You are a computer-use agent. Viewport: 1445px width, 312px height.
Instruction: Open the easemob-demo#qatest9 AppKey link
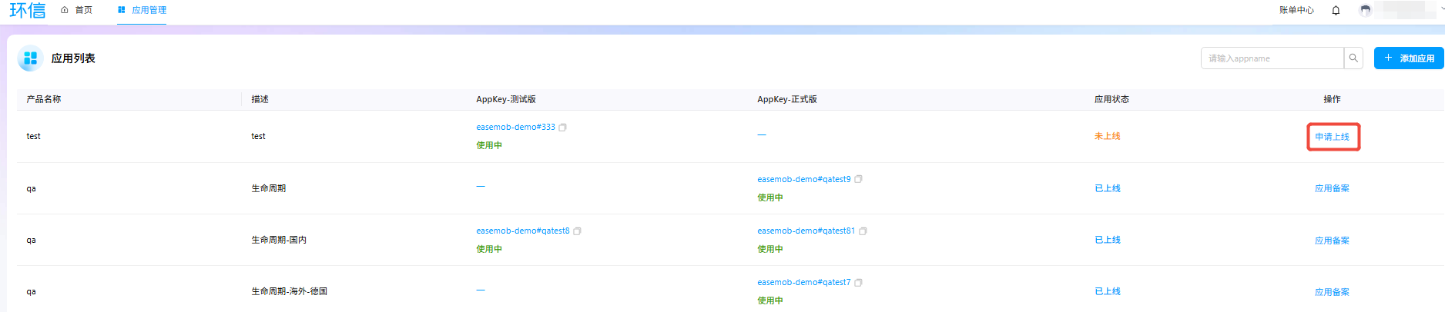click(803, 179)
